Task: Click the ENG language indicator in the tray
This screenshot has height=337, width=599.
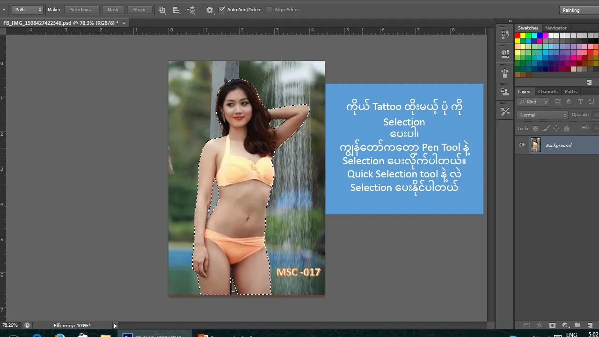Action: 571,335
